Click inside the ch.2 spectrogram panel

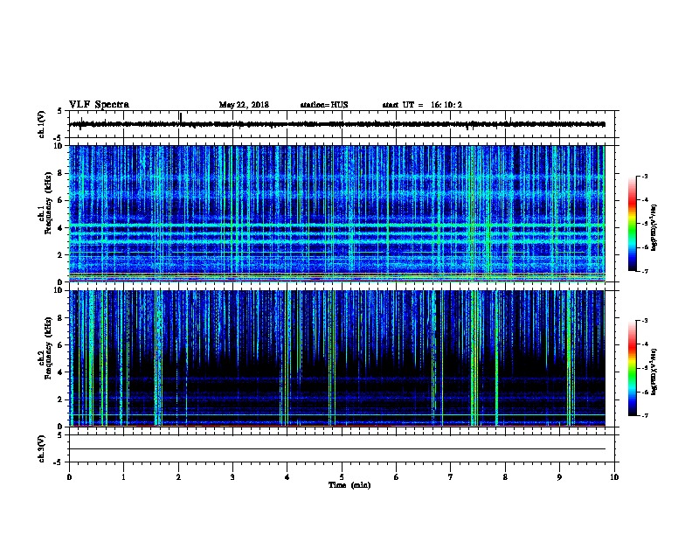pyautogui.click(x=337, y=358)
